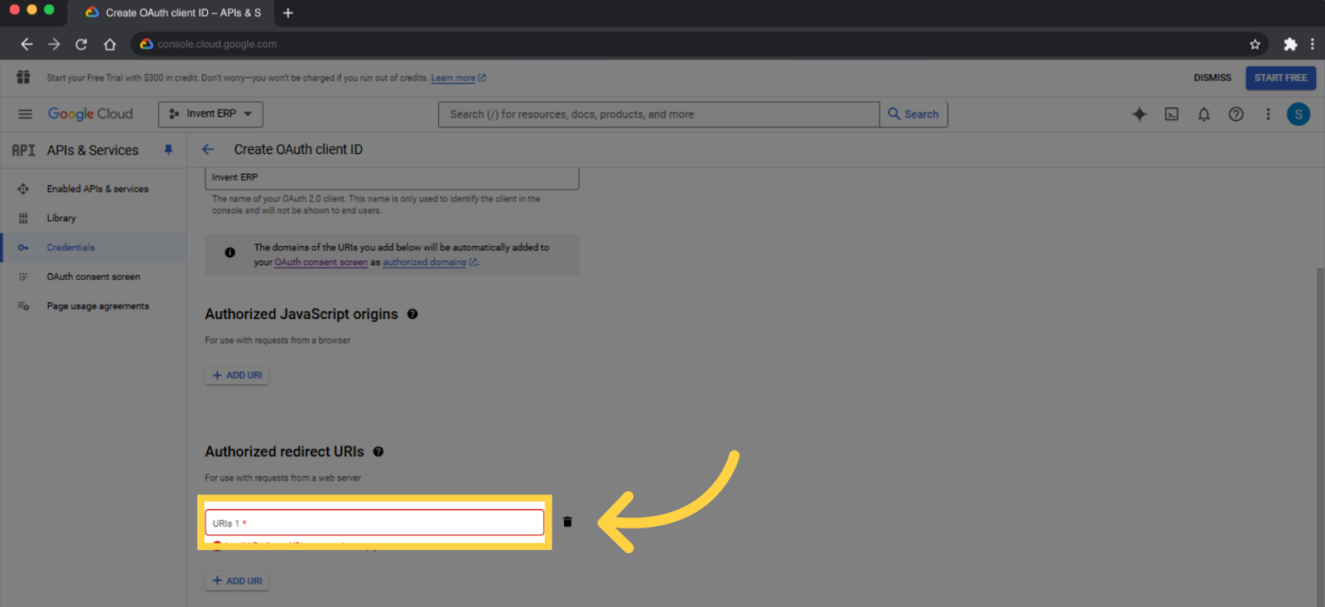Click the URIs 1 input field
Viewport: 1325px width, 607px height.
[x=374, y=523]
